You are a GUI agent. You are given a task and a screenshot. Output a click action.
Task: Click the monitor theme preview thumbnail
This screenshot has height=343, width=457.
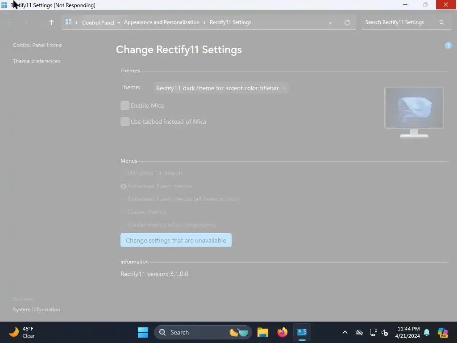coord(414,112)
